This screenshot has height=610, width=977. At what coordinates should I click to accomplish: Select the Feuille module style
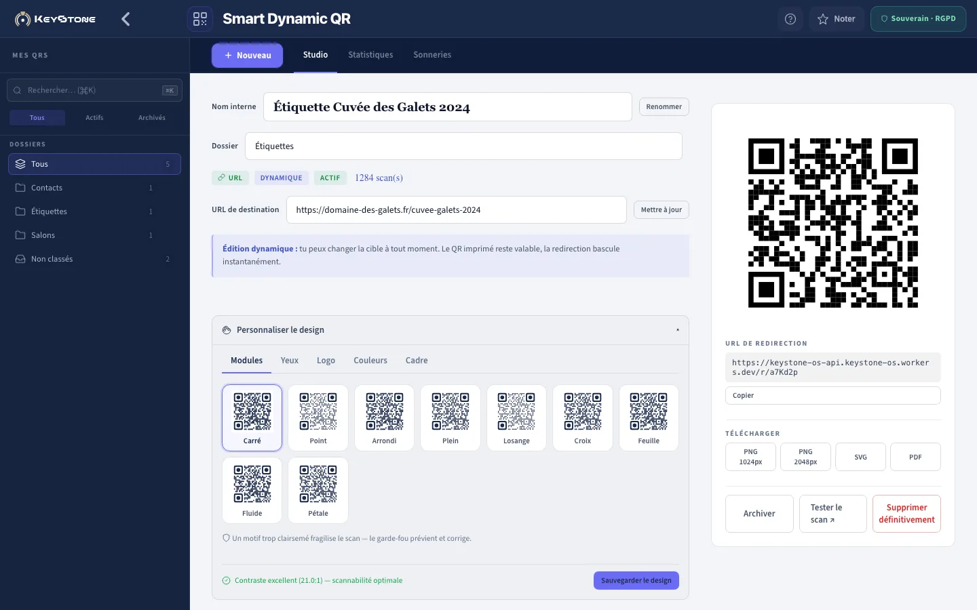pos(649,418)
